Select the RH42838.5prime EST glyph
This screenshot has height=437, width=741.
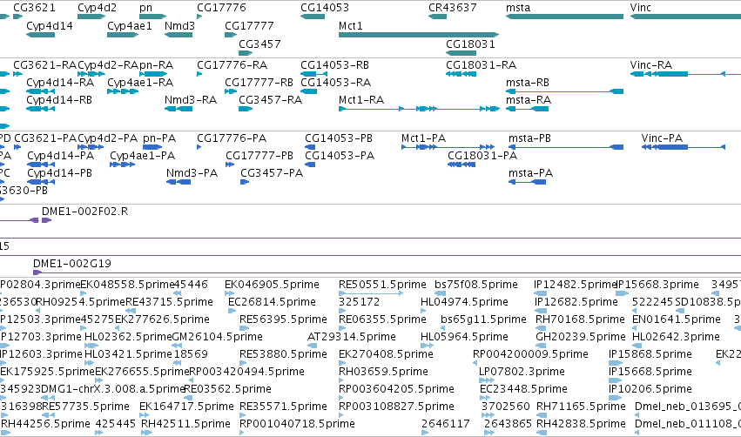(x=542, y=433)
